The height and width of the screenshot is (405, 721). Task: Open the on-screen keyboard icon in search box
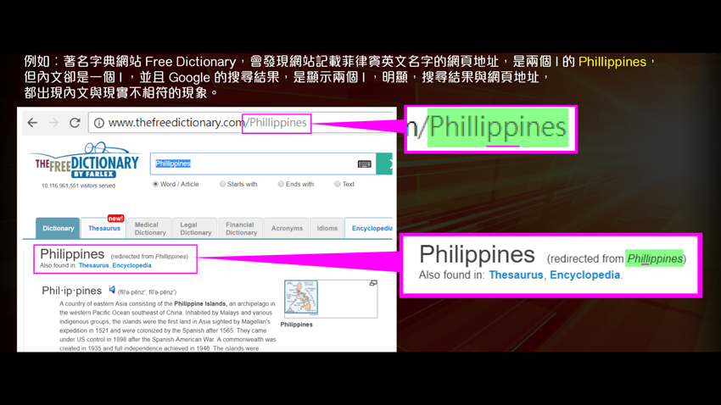(364, 164)
